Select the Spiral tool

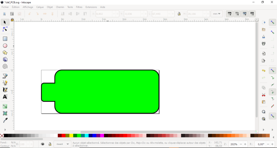tap(5, 66)
